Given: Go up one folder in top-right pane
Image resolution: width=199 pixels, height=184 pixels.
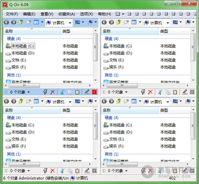Looking at the screenshot, I should pos(119,22).
